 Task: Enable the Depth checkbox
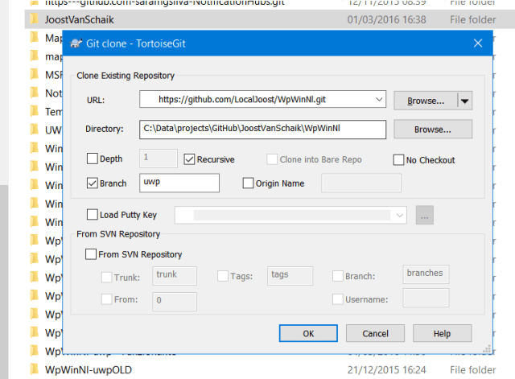point(92,159)
